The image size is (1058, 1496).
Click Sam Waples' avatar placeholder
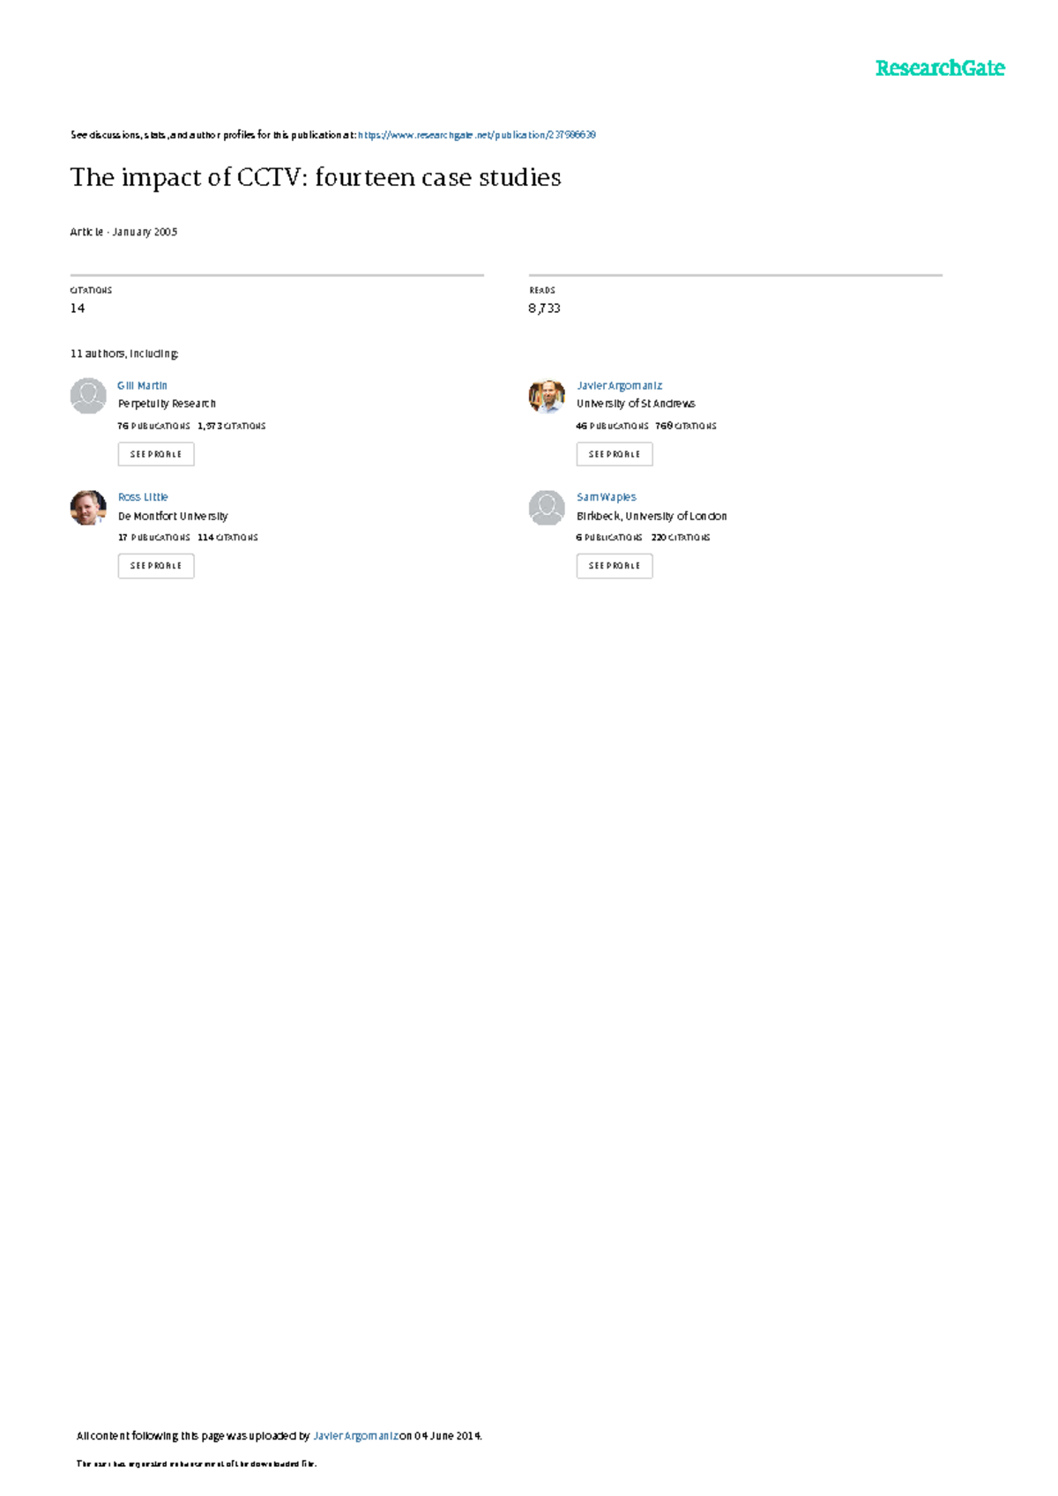coord(547,508)
